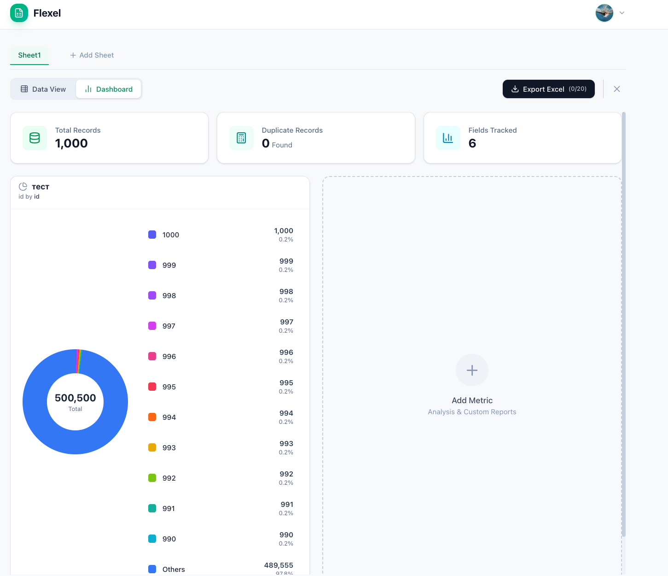The width and height of the screenshot is (668, 576).
Task: Click the color swatch for 1000
Action: (152, 235)
